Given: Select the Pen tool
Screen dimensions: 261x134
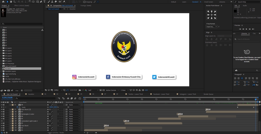Looking at the screenshot, I should pyautogui.click(x=41, y=2).
